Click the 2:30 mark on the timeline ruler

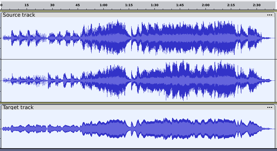[x=257, y=5]
